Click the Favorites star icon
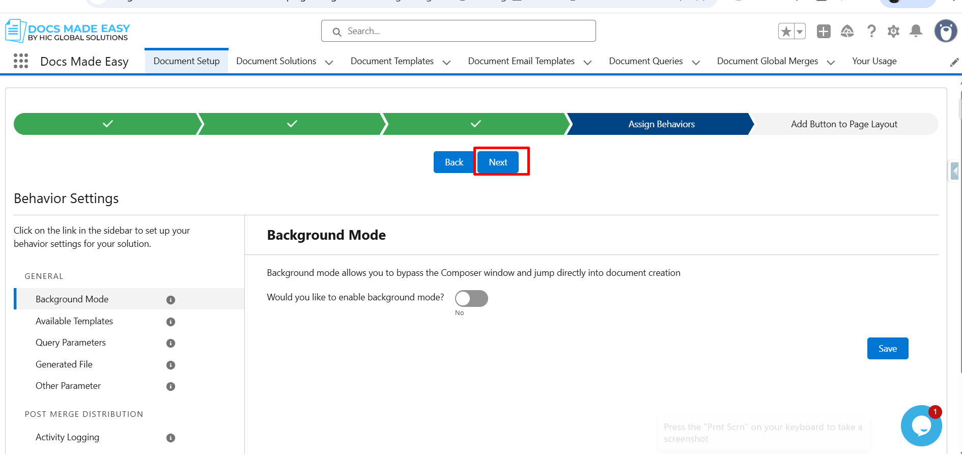Viewport: 962px width, 454px height. click(786, 32)
